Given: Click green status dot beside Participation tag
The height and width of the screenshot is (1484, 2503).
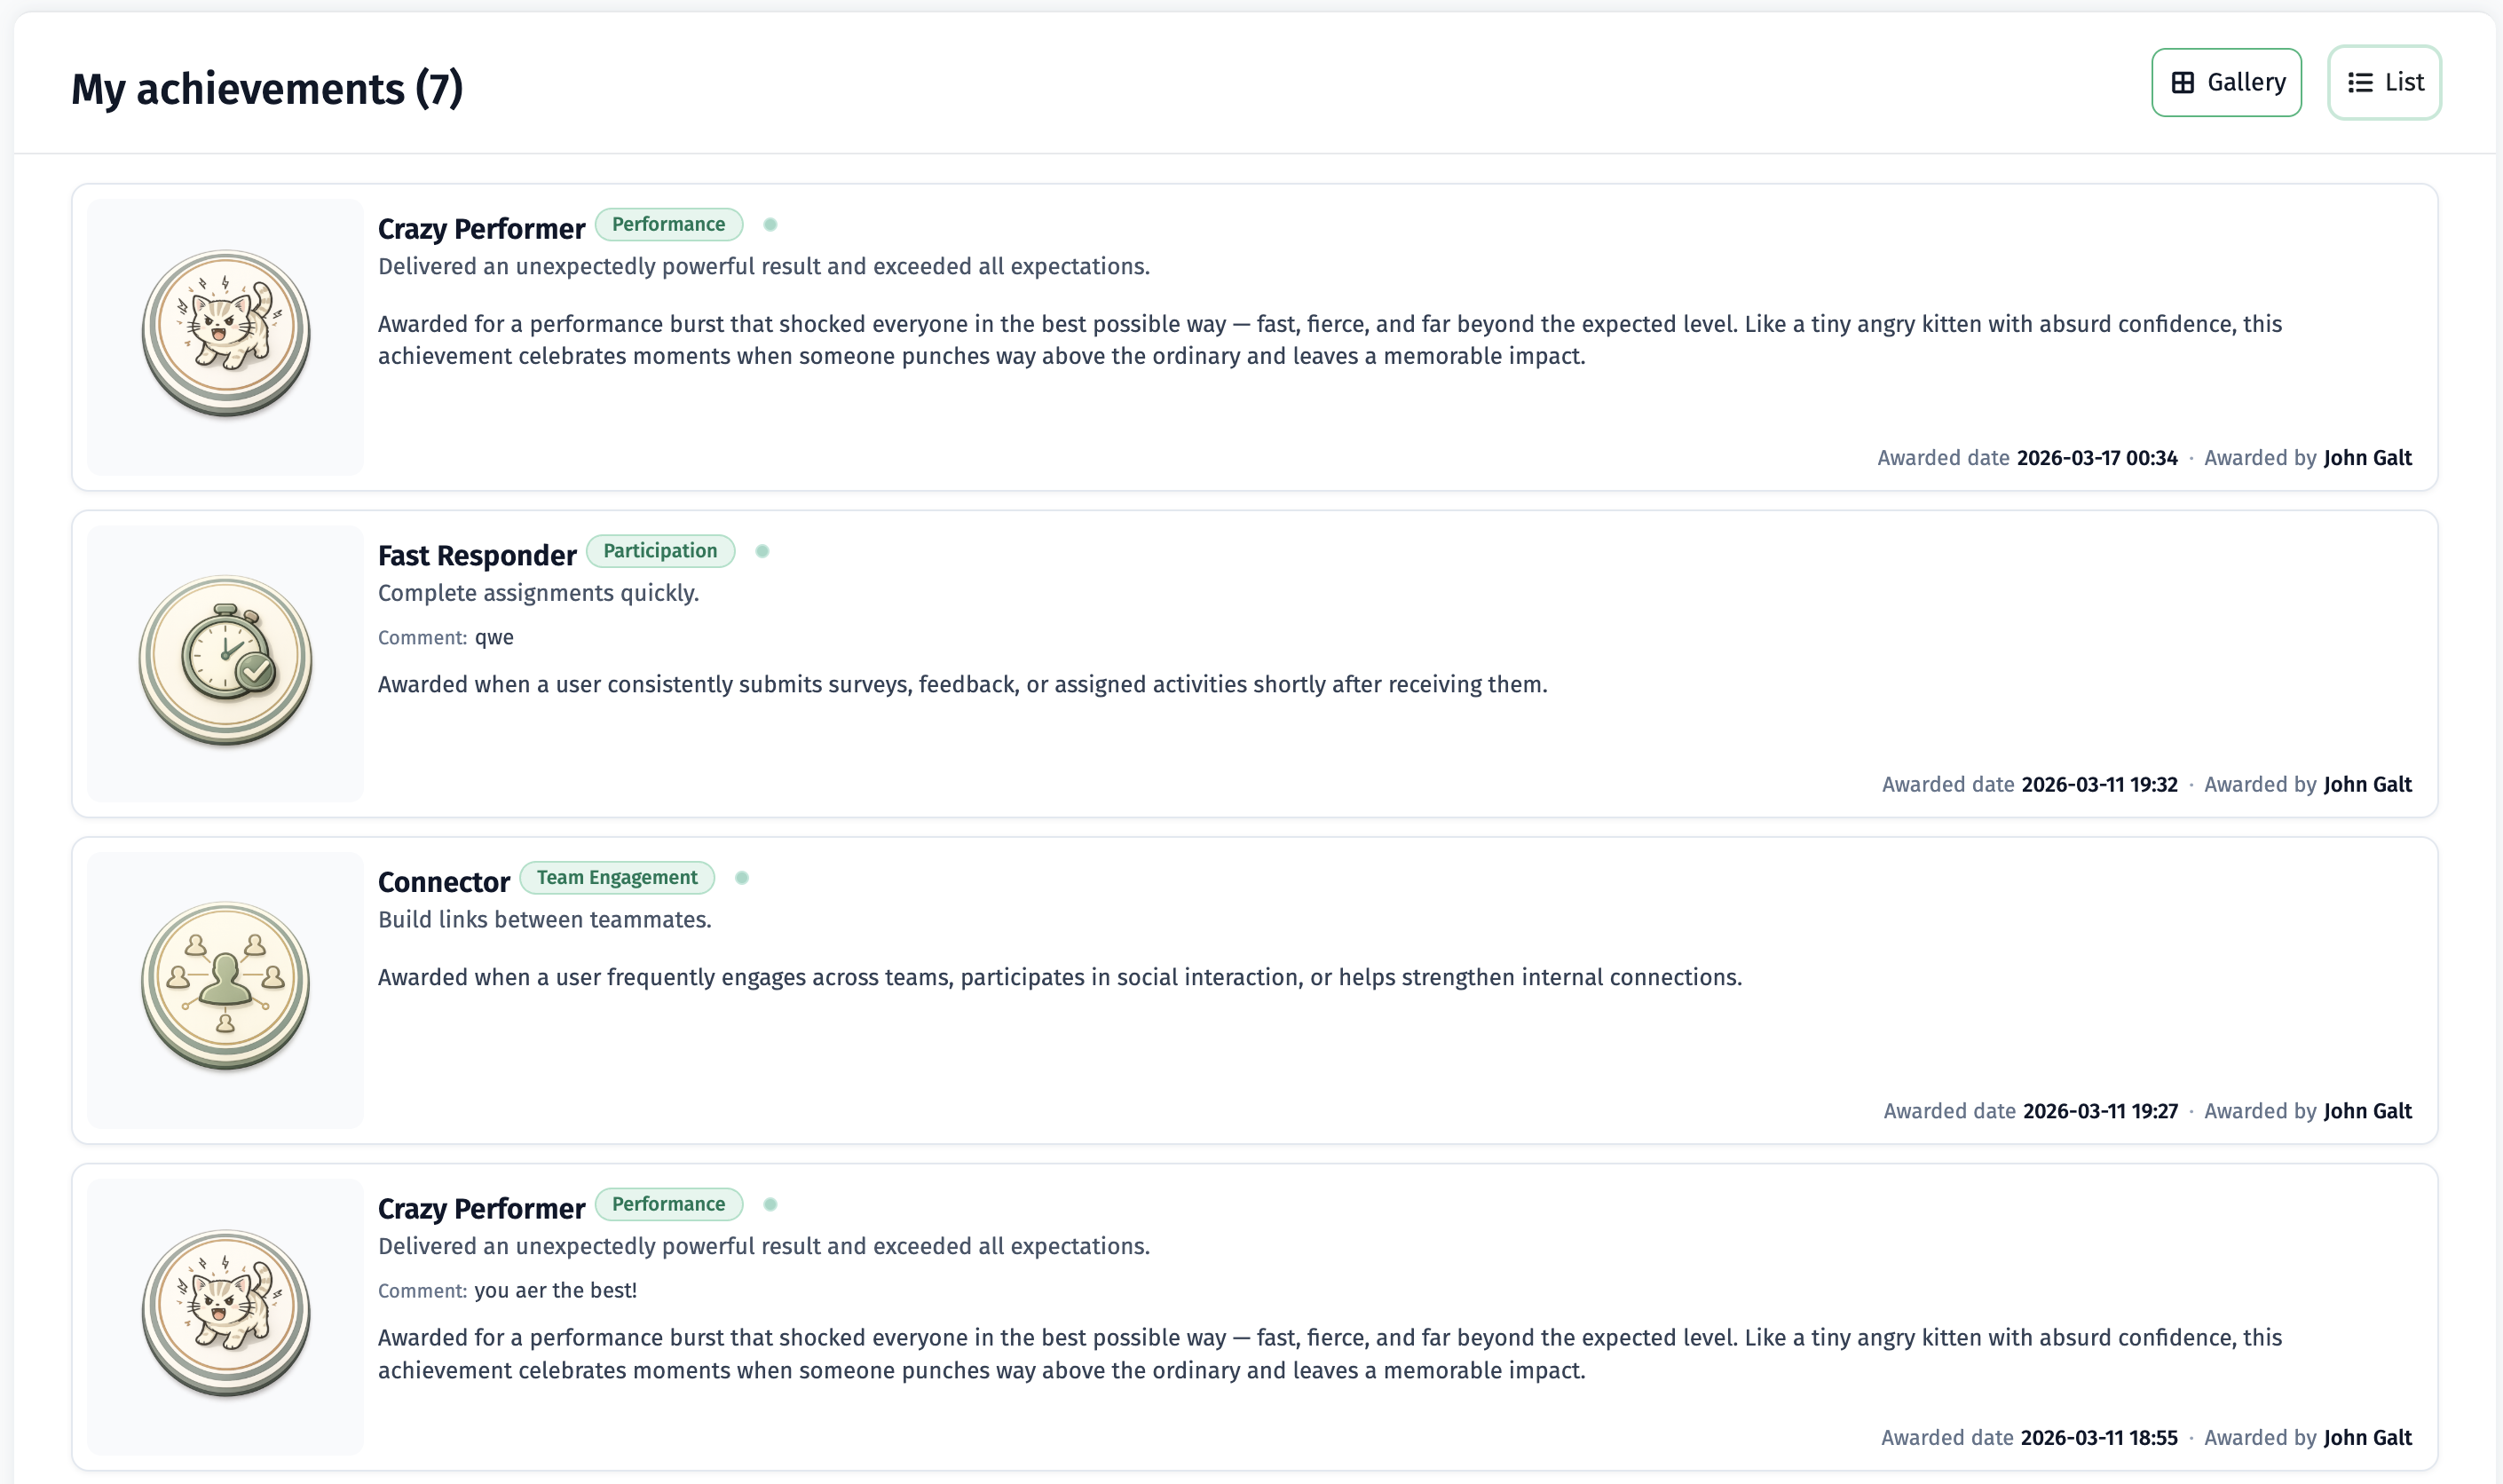Looking at the screenshot, I should click(762, 551).
